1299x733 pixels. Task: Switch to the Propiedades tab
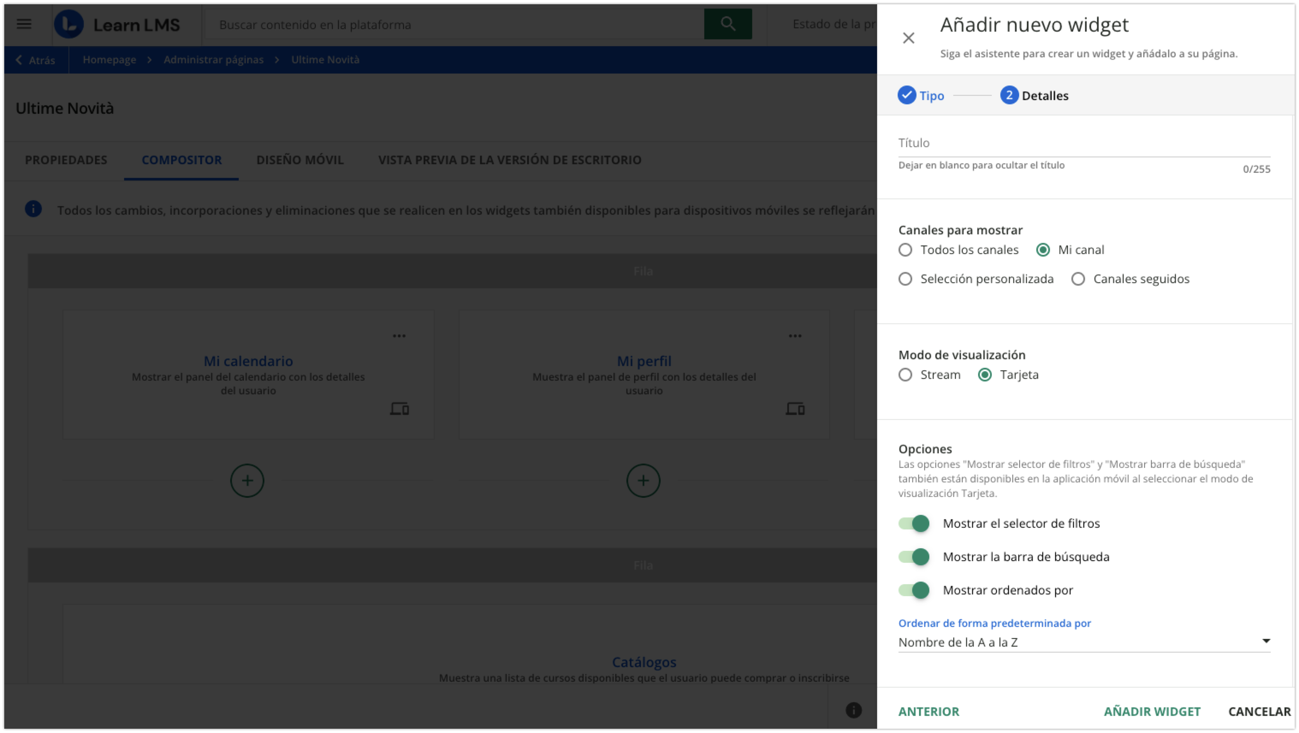pyautogui.click(x=66, y=160)
